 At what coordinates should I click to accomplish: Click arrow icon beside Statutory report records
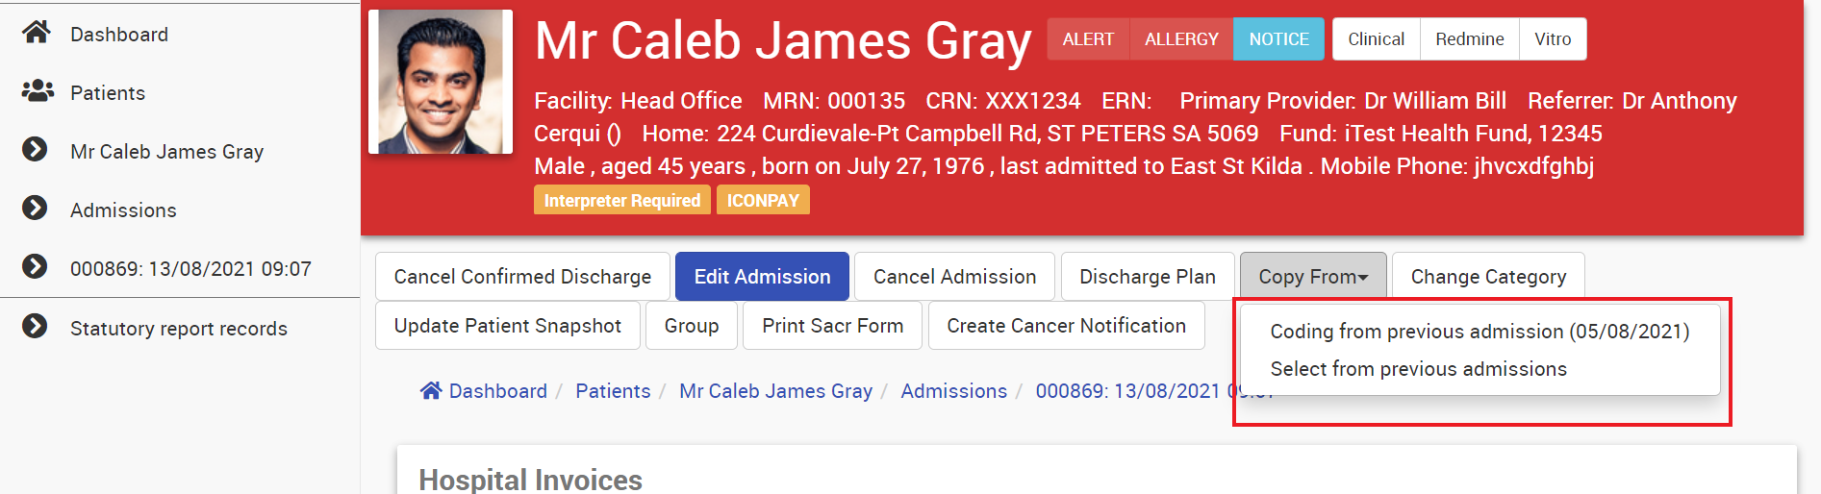pos(35,327)
